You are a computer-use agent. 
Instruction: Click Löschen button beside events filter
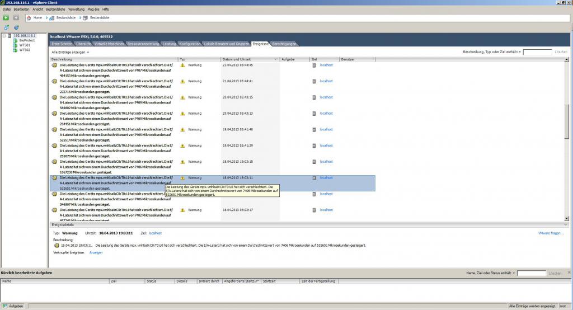click(x=561, y=52)
